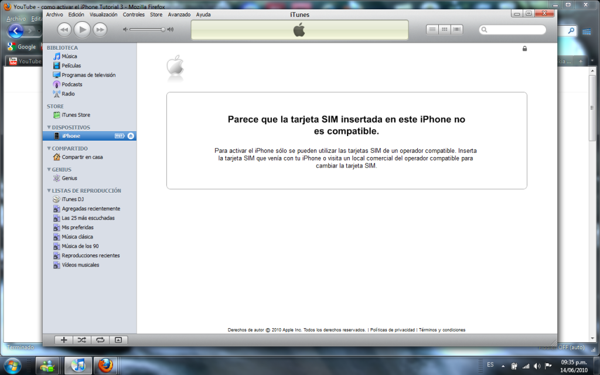Click the Next track fast-forward button
Image resolution: width=600 pixels, height=375 pixels.
(x=100, y=30)
